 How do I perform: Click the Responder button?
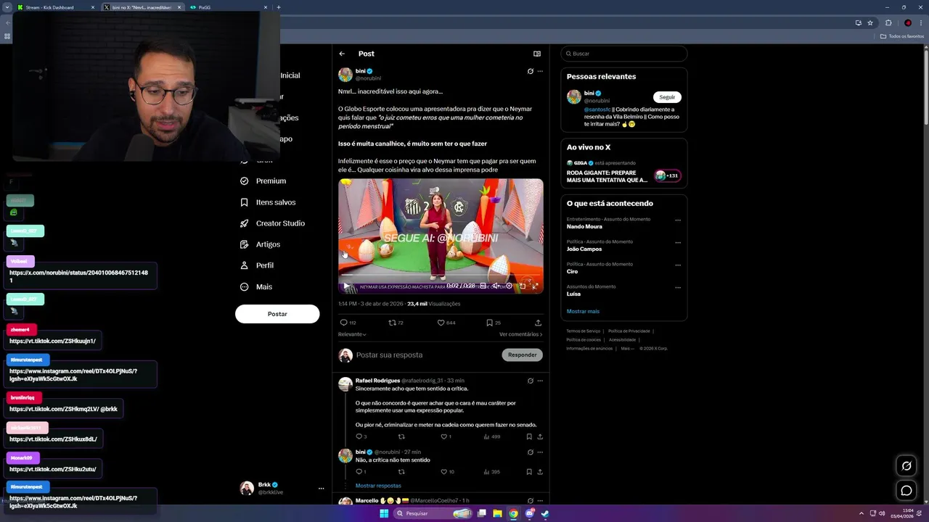522,355
